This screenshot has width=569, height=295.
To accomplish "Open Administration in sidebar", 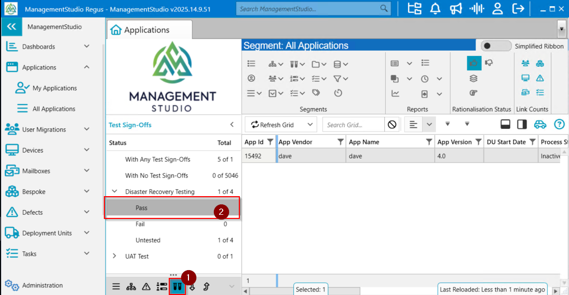I will [34, 285].
